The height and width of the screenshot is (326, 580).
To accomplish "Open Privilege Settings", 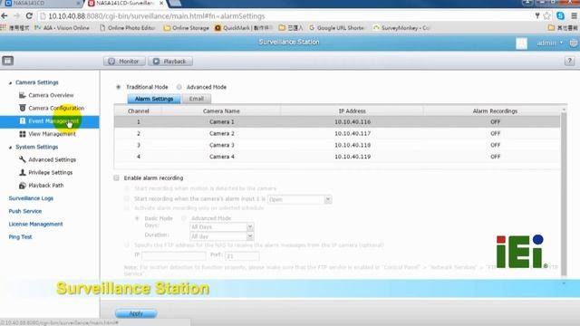I will pos(51,173).
